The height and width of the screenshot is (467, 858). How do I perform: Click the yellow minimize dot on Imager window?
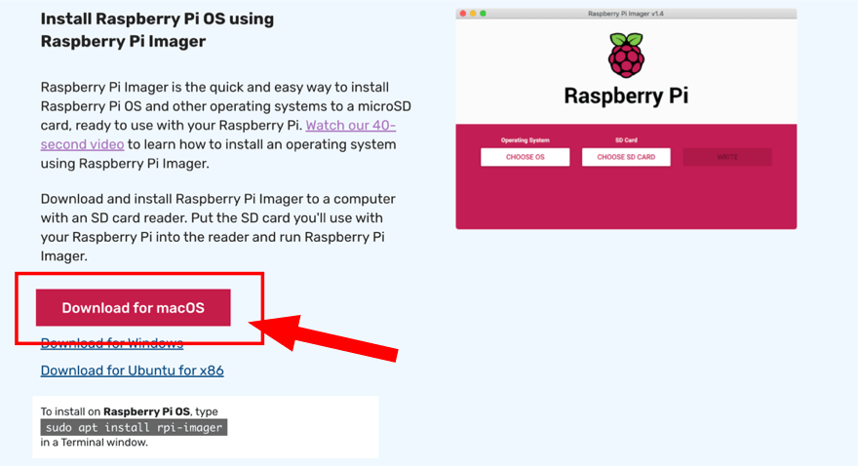(x=473, y=14)
